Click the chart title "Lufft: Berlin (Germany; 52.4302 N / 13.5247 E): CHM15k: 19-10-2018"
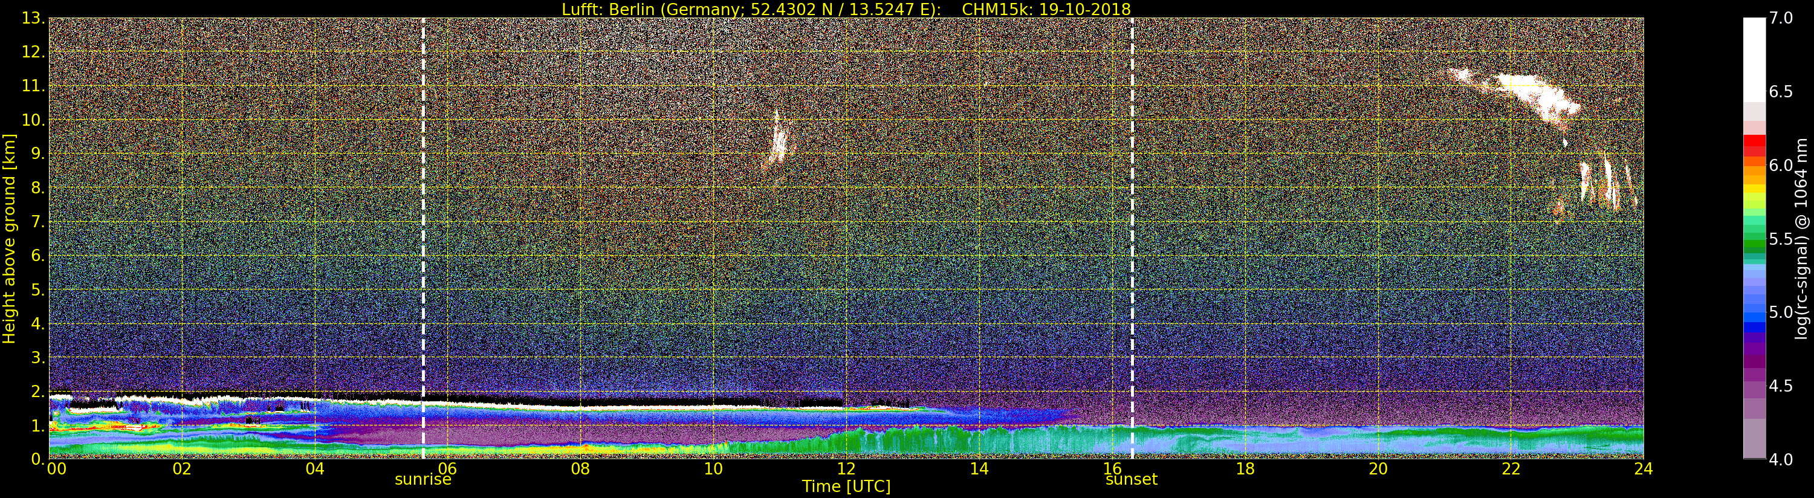The width and height of the screenshot is (1814, 498). [x=846, y=9]
